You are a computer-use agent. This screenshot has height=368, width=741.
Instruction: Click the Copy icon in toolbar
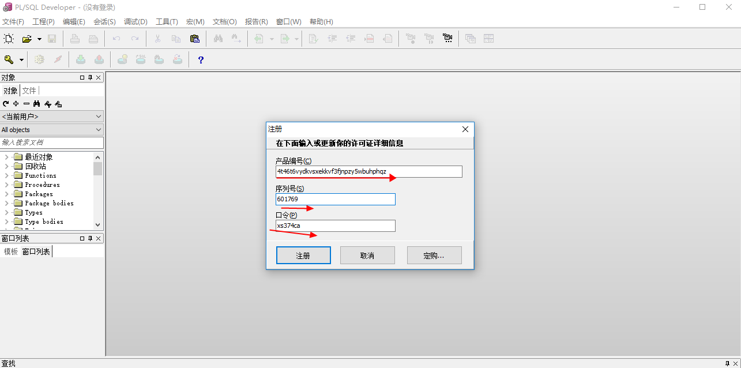point(176,39)
